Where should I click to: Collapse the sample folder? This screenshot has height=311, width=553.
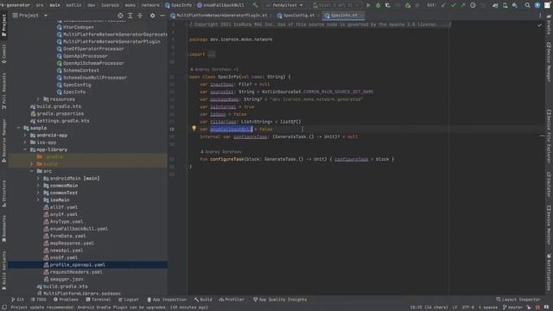19,128
